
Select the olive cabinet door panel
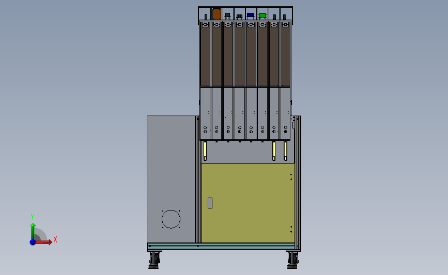(x=248, y=203)
